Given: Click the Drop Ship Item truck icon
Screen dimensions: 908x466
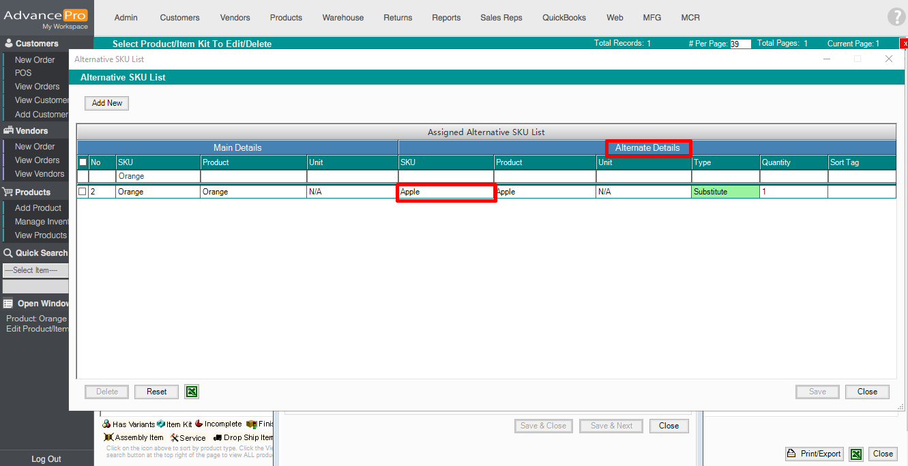Looking at the screenshot, I should [218, 437].
